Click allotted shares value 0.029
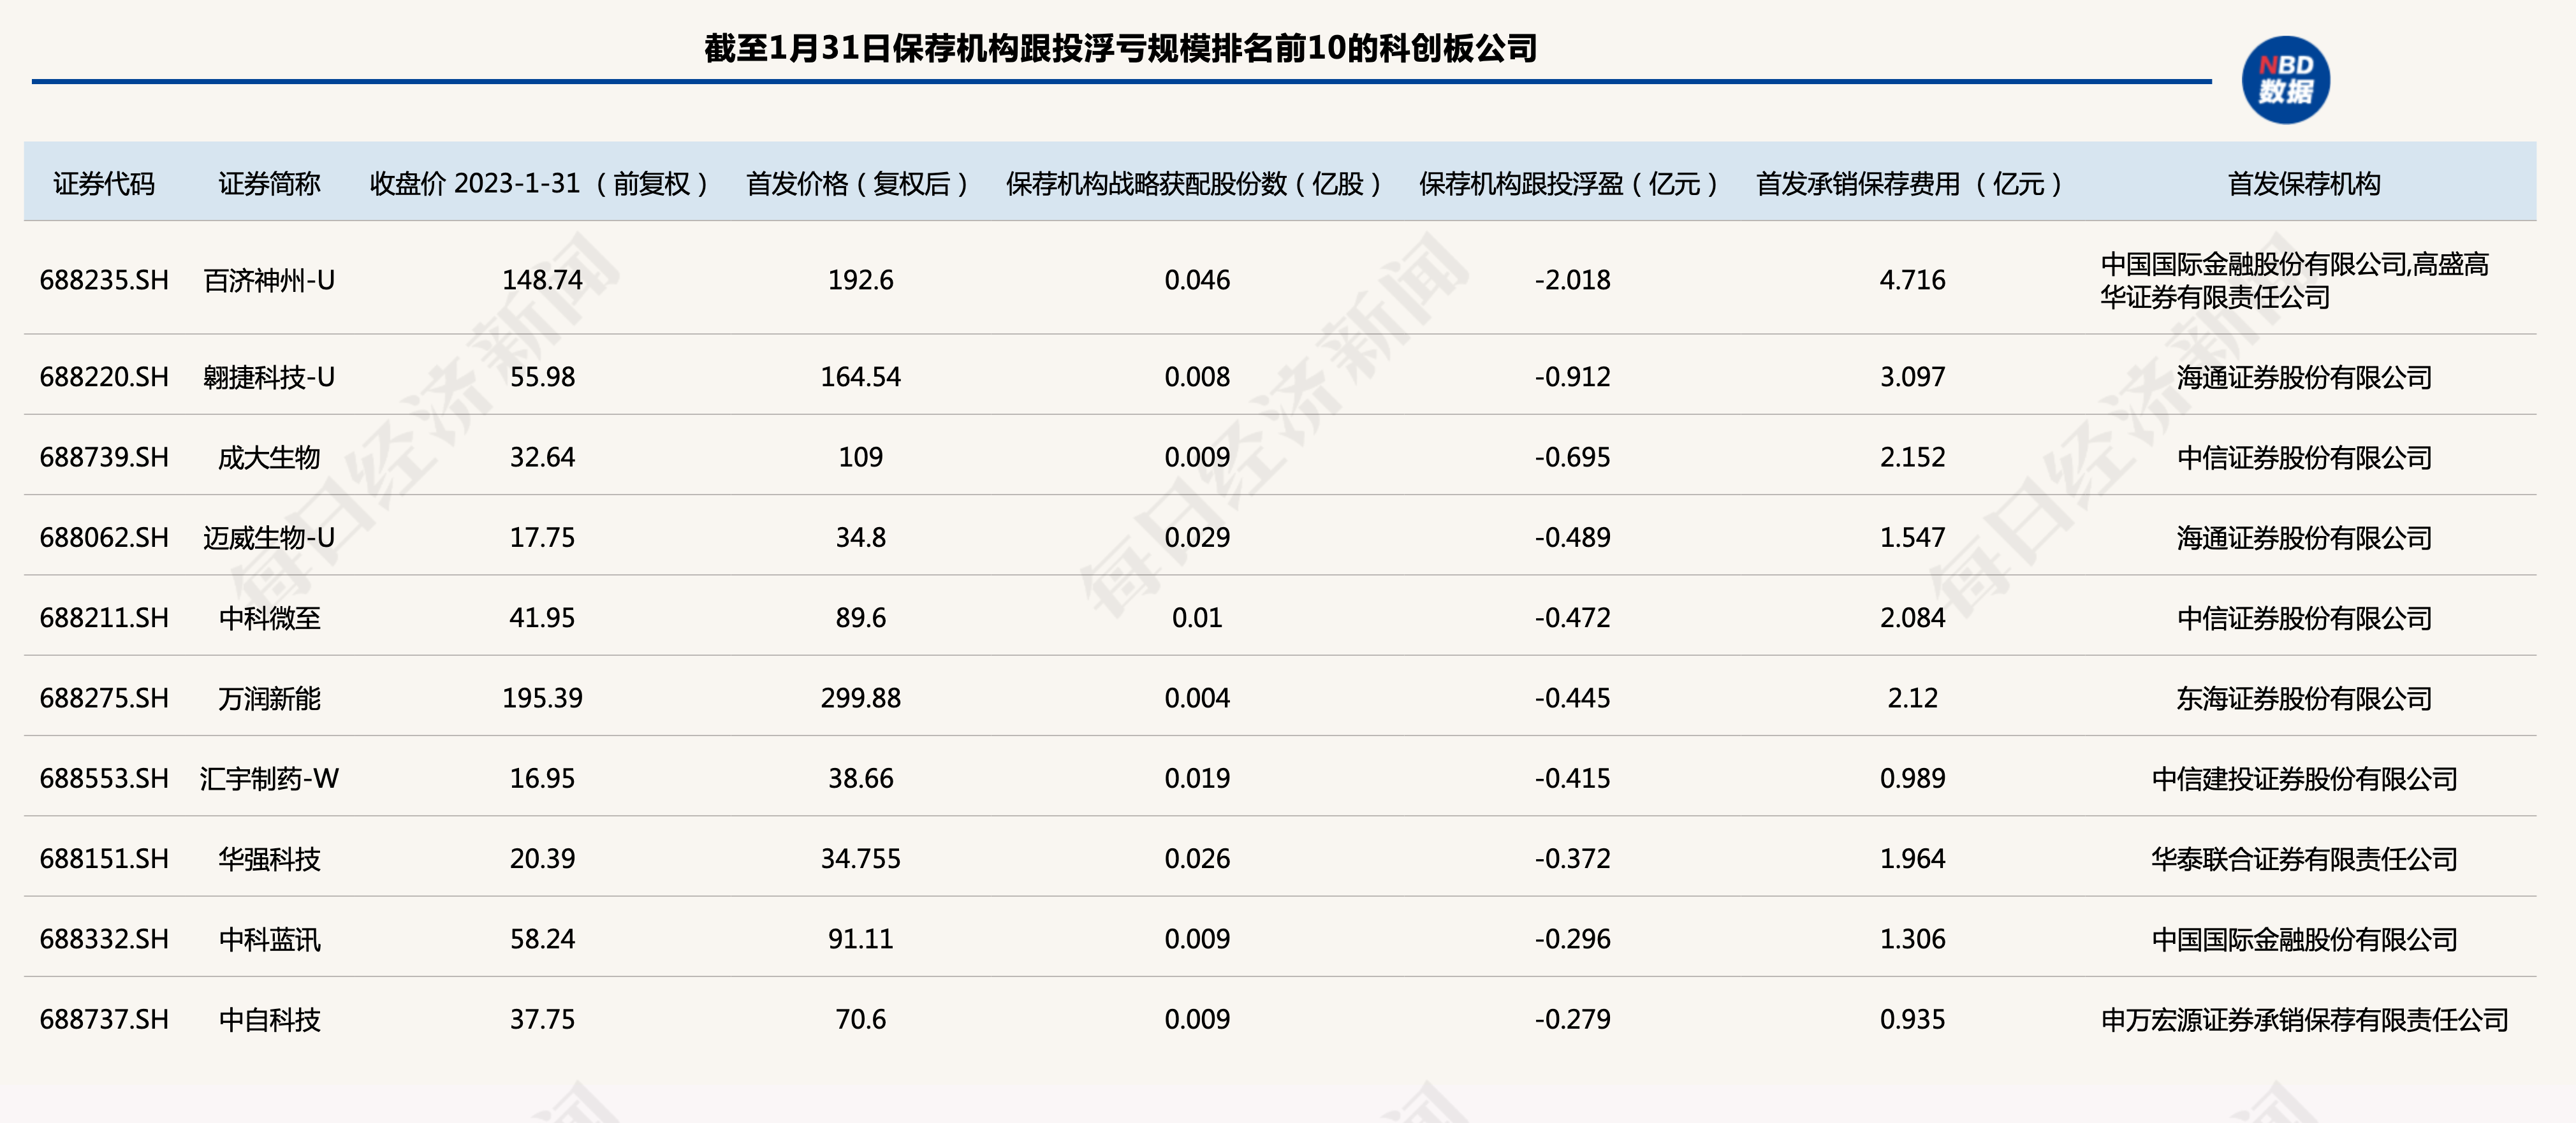The image size is (2576, 1123). pyautogui.click(x=1197, y=538)
